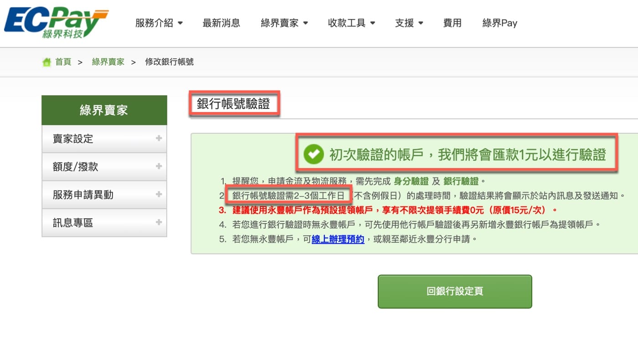Click the 銀行帳號驗證 page heading

click(233, 104)
